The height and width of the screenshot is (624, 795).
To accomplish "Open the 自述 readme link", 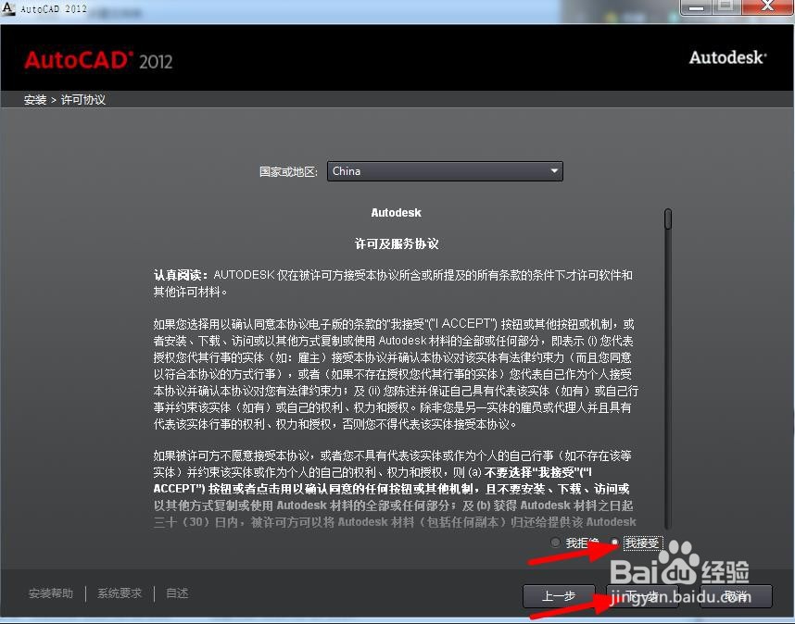I will (177, 593).
